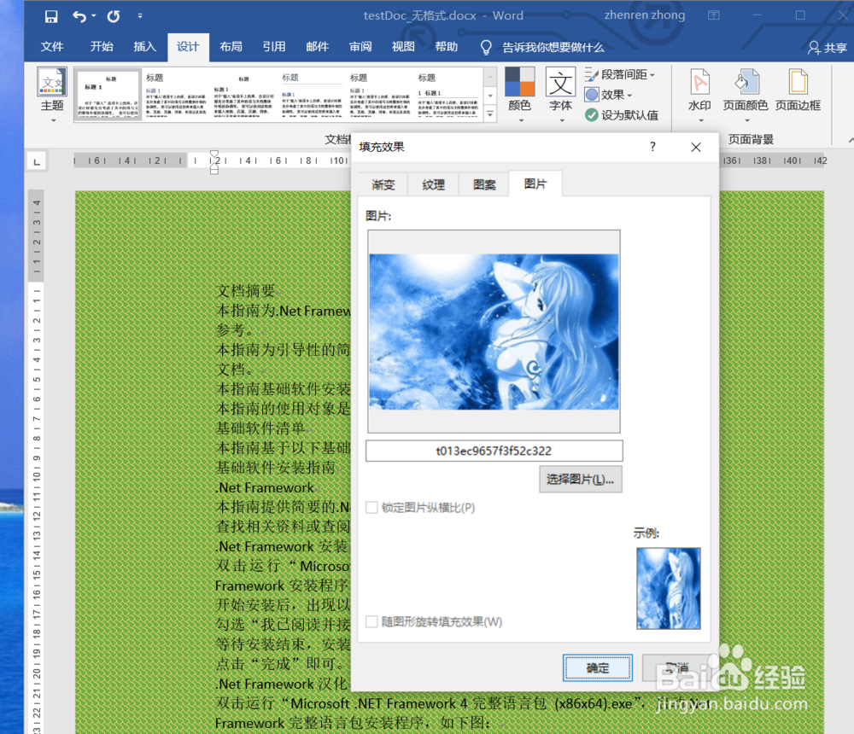The height and width of the screenshot is (734, 854).
Task: Select the sixth style set thumbnail
Action: [448, 95]
